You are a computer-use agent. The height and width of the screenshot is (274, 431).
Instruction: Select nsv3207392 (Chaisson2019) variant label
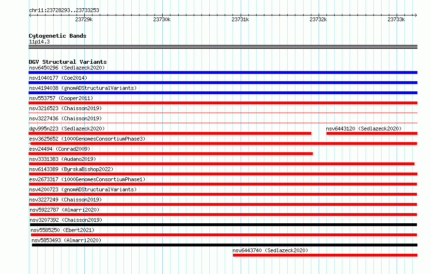[x=66, y=220]
